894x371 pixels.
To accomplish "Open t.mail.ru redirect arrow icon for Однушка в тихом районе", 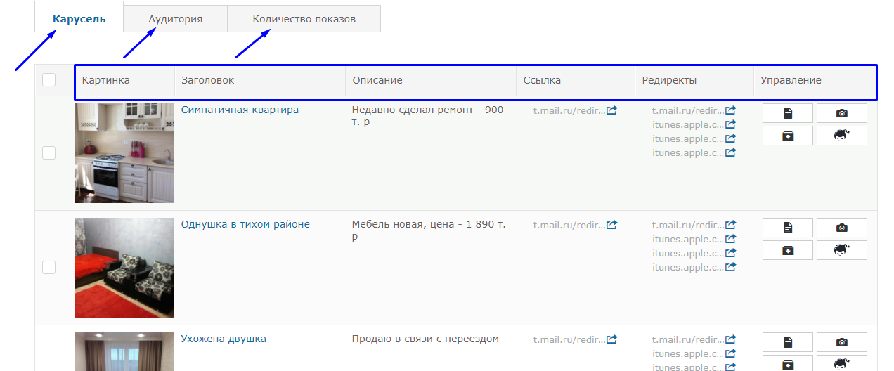I will coord(731,225).
